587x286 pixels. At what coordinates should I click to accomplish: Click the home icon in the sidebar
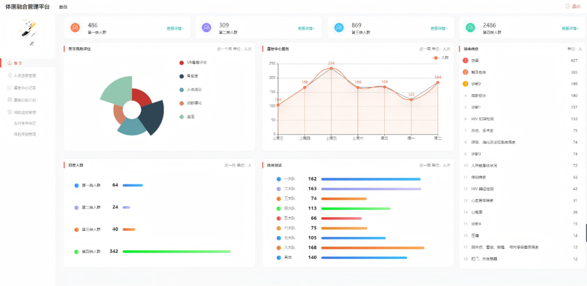click(9, 63)
